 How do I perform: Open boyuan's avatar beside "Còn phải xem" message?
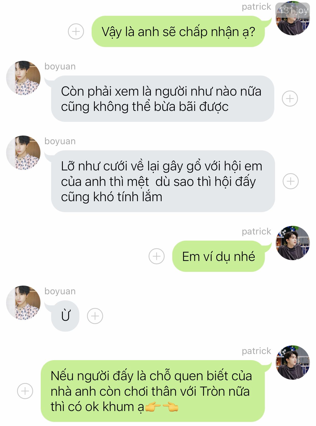[23, 78]
